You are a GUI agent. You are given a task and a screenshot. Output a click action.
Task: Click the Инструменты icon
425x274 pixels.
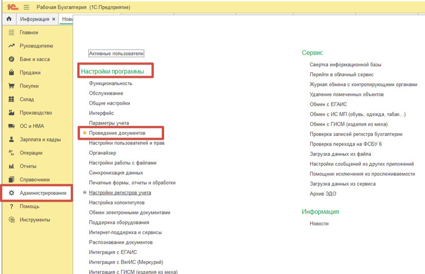[x=11, y=220]
